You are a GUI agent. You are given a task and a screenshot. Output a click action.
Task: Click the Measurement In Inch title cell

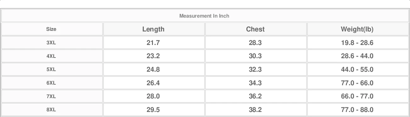point(204,16)
